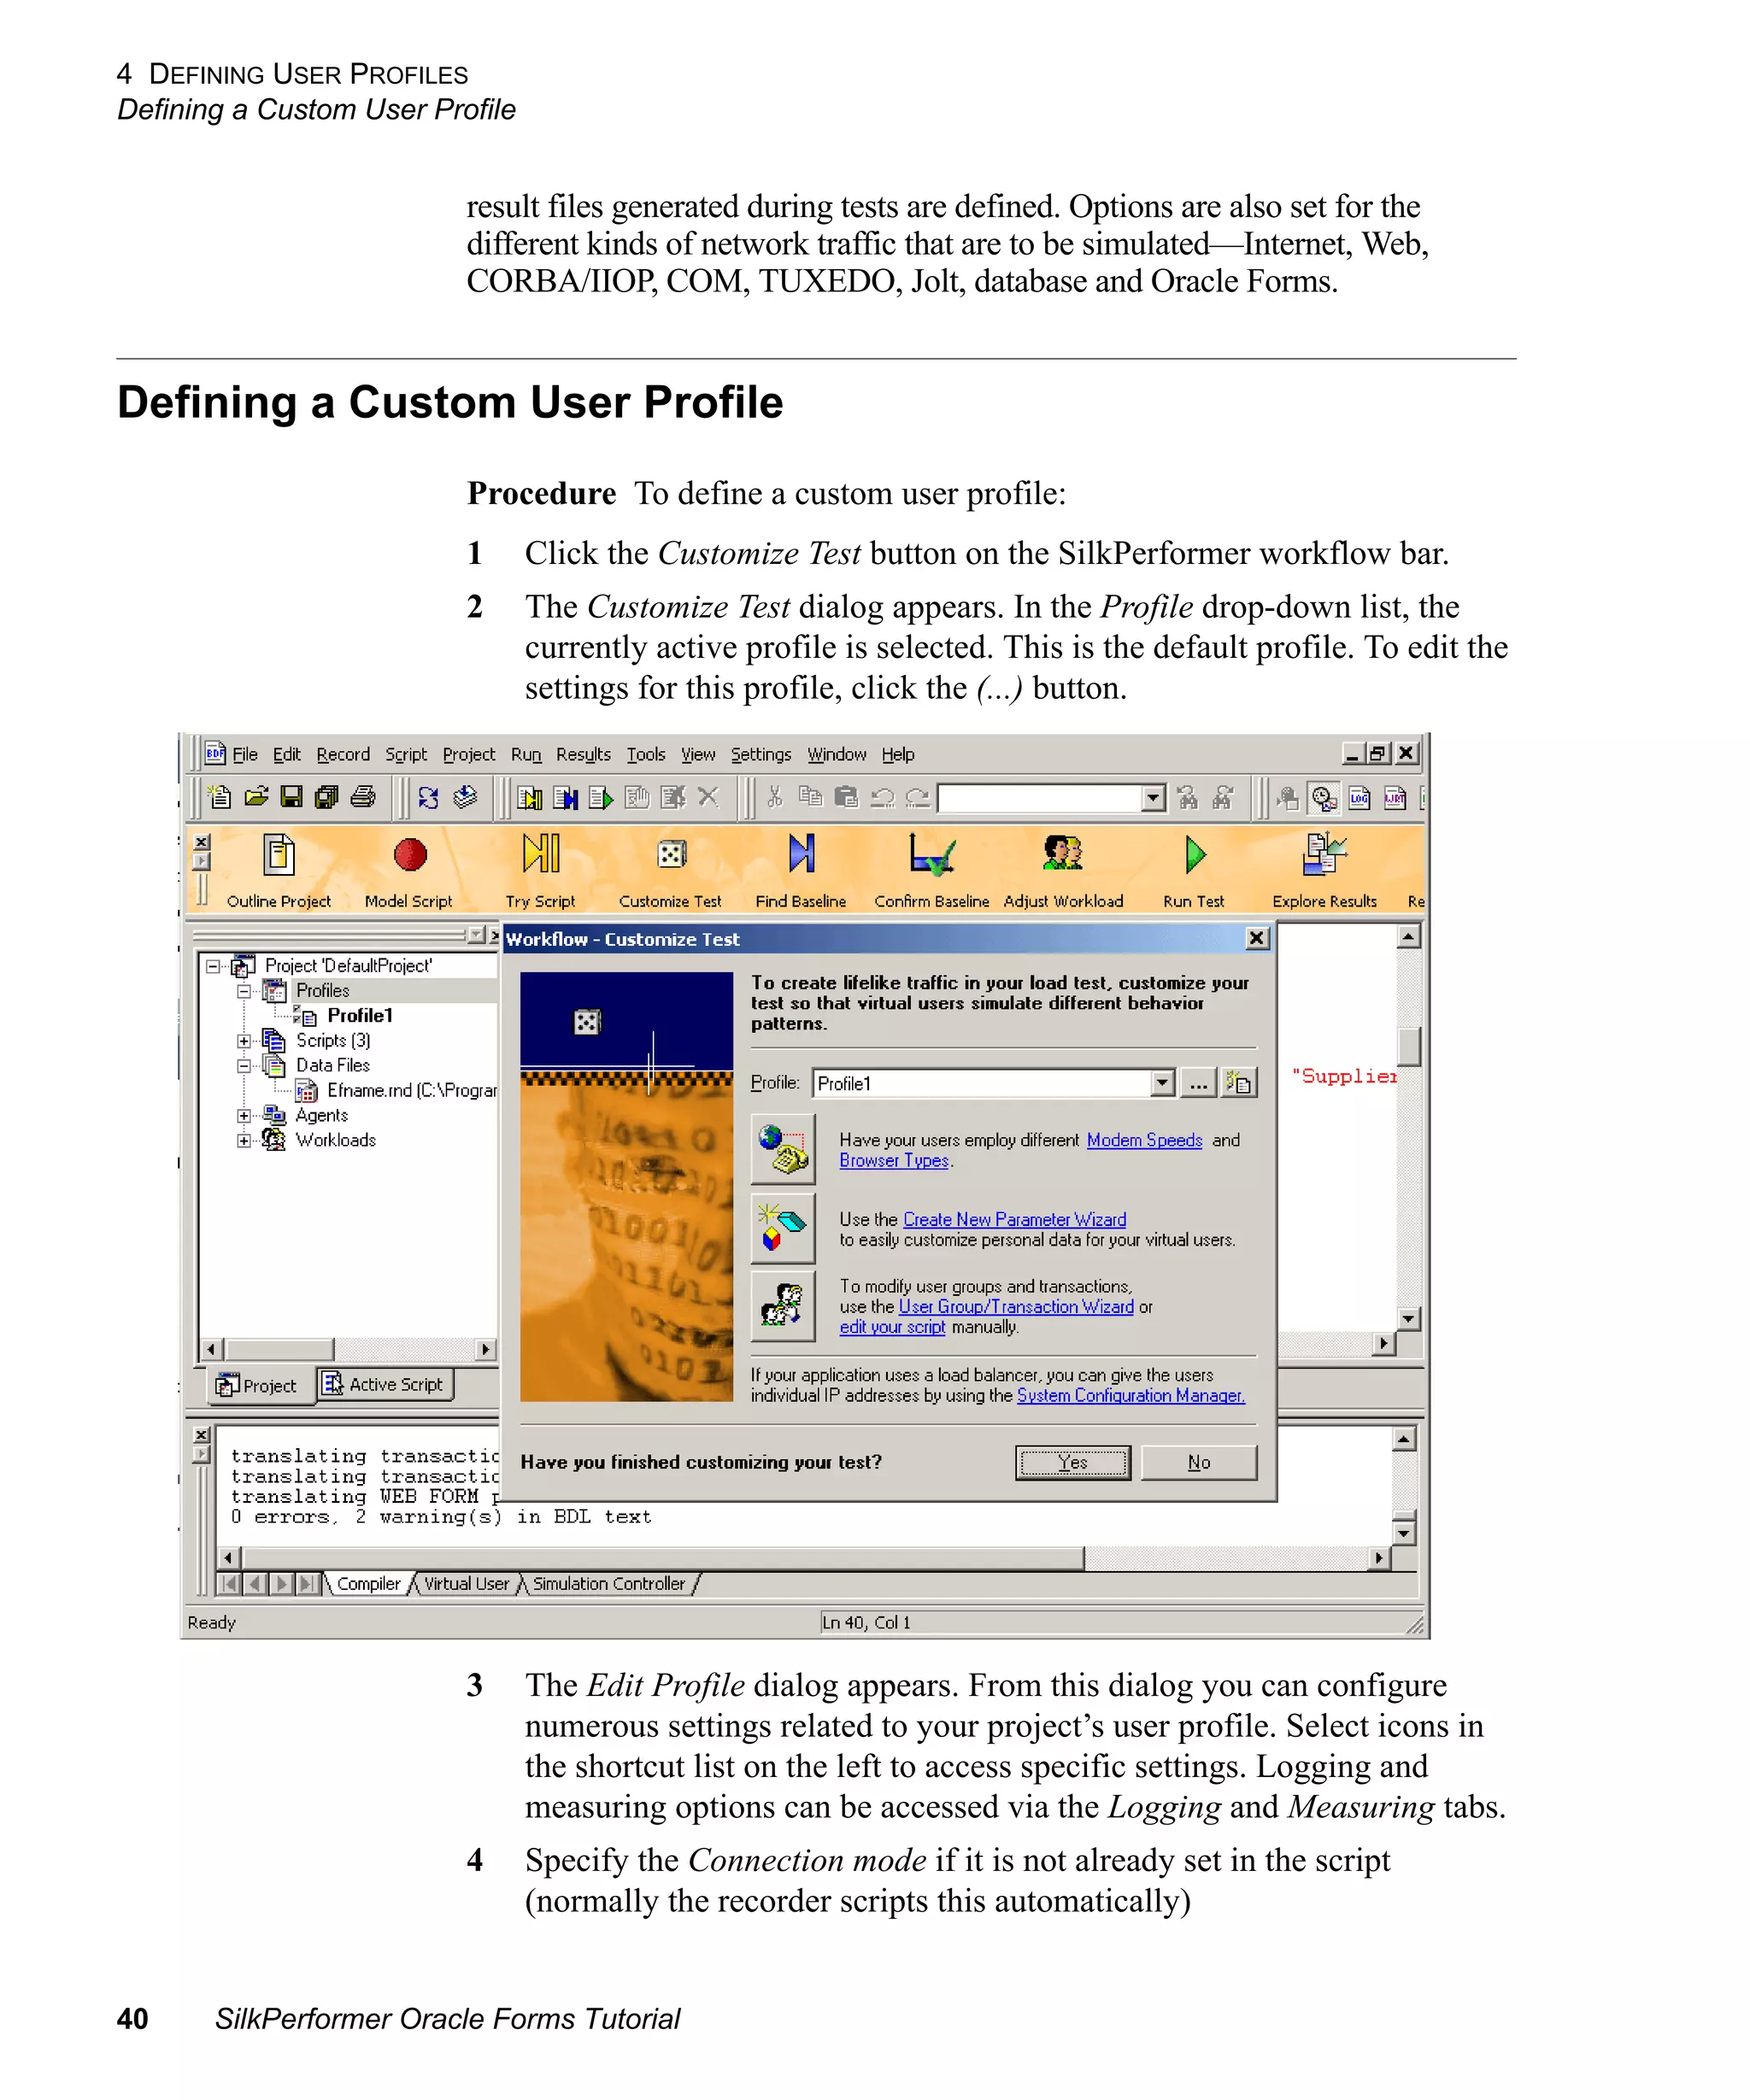Viewport: 1750px width, 2100px height.
Task: Click the Yes button in dialog
Action: pyautogui.click(x=1073, y=1462)
